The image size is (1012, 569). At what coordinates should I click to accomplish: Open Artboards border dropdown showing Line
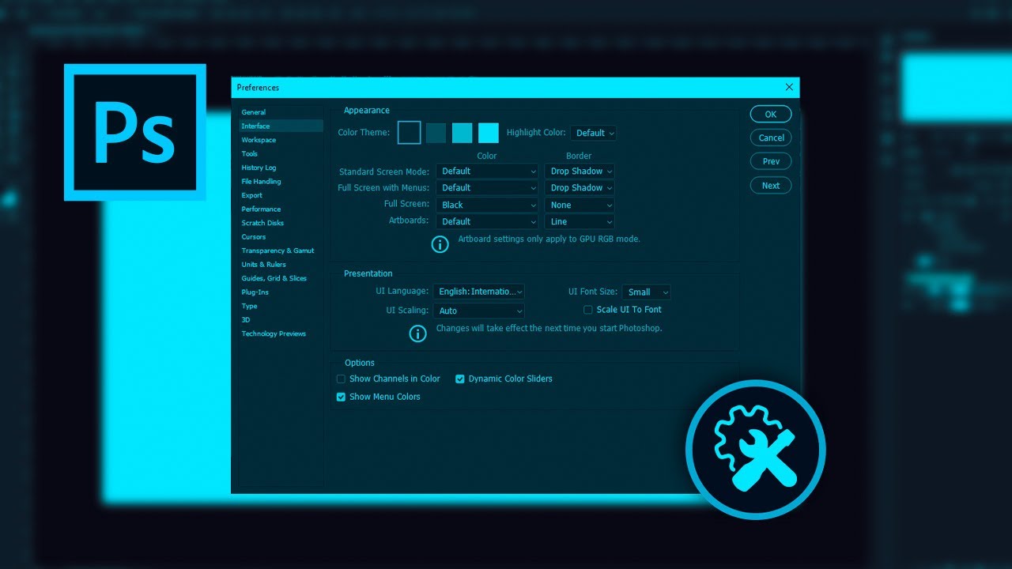(x=580, y=222)
